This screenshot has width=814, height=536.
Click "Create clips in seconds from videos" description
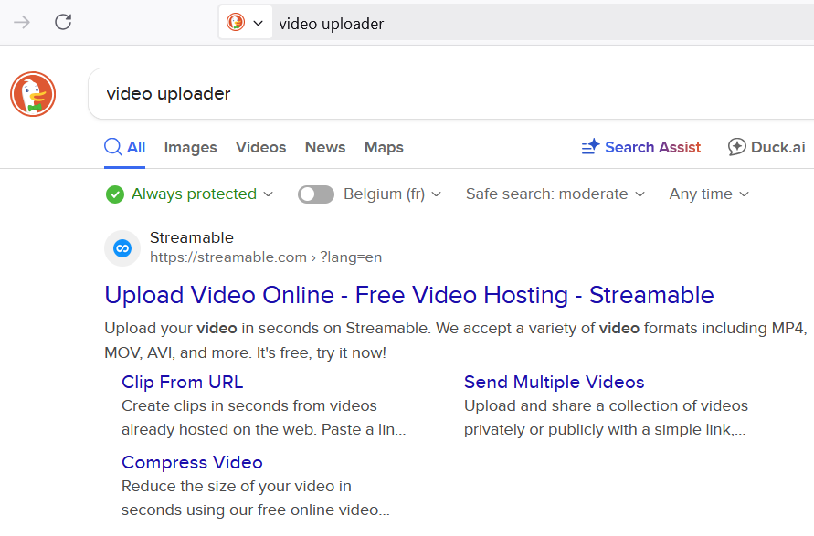pos(264,417)
